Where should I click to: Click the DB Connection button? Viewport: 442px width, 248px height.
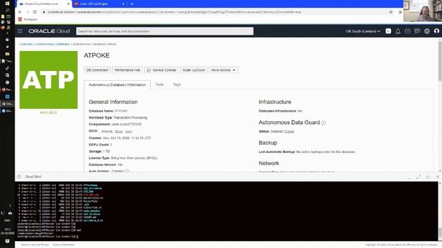tap(97, 70)
